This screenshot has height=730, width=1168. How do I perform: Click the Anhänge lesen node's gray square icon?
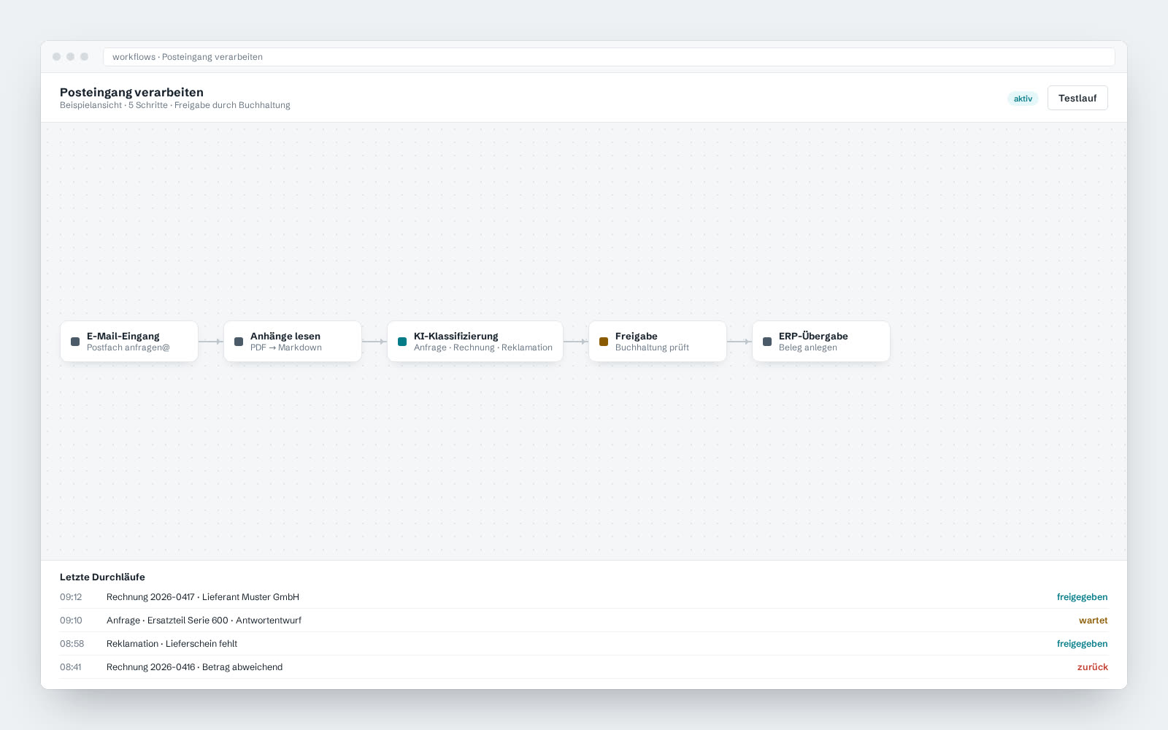click(x=239, y=342)
